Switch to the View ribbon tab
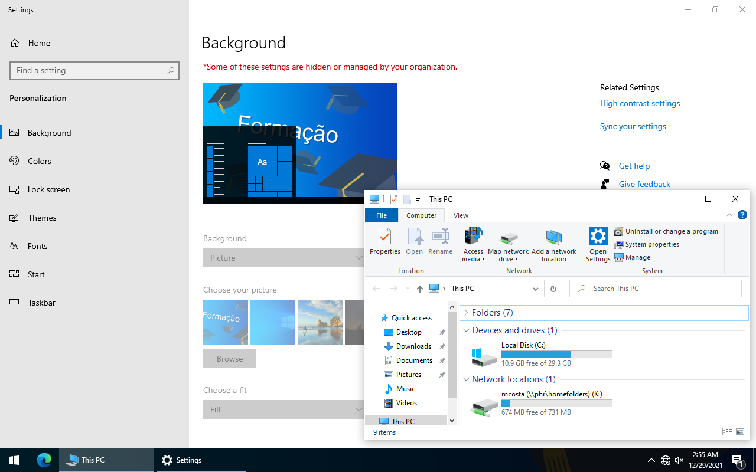The image size is (756, 472). [x=461, y=215]
